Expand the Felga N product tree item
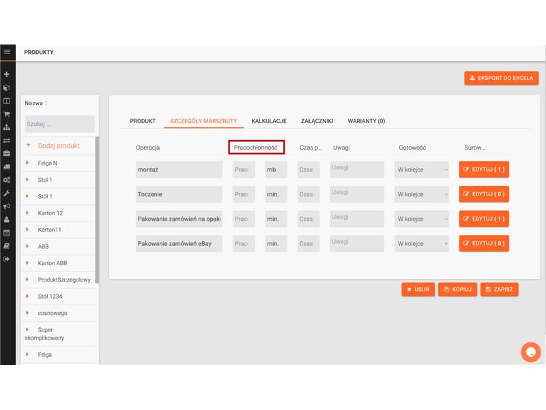This screenshot has height=410, width=546. (27, 163)
